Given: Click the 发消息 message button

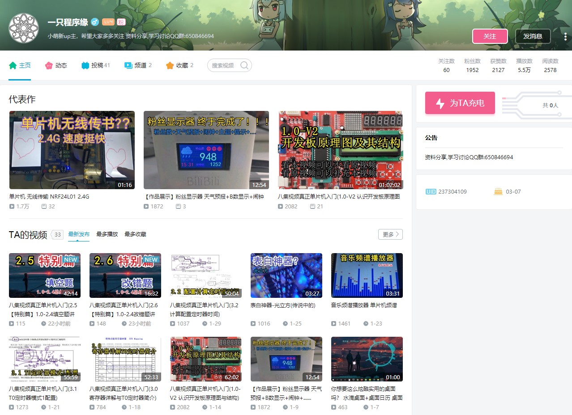Looking at the screenshot, I should tap(533, 36).
